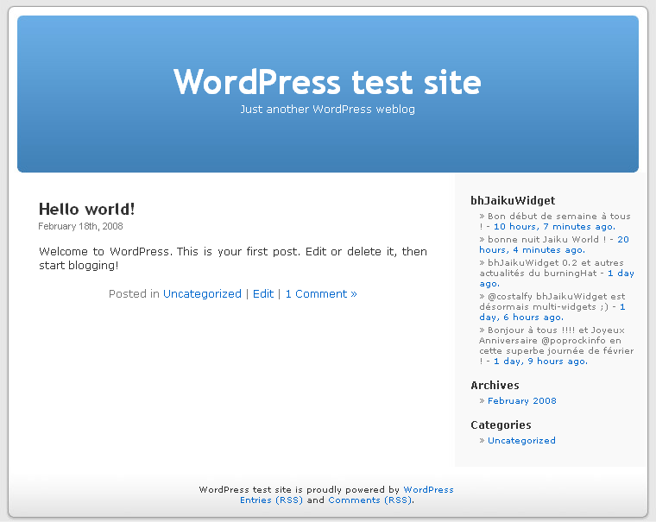This screenshot has width=656, height=522.
Task: Click the 'Posted in' label below the post
Action: click(134, 293)
